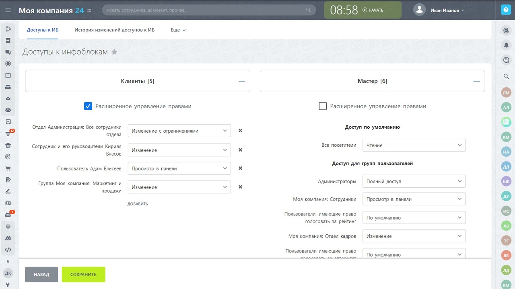
Task: Uncheck extended rights management for Клиенты
Action: [88, 106]
